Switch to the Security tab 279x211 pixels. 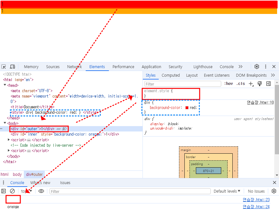click(176, 67)
